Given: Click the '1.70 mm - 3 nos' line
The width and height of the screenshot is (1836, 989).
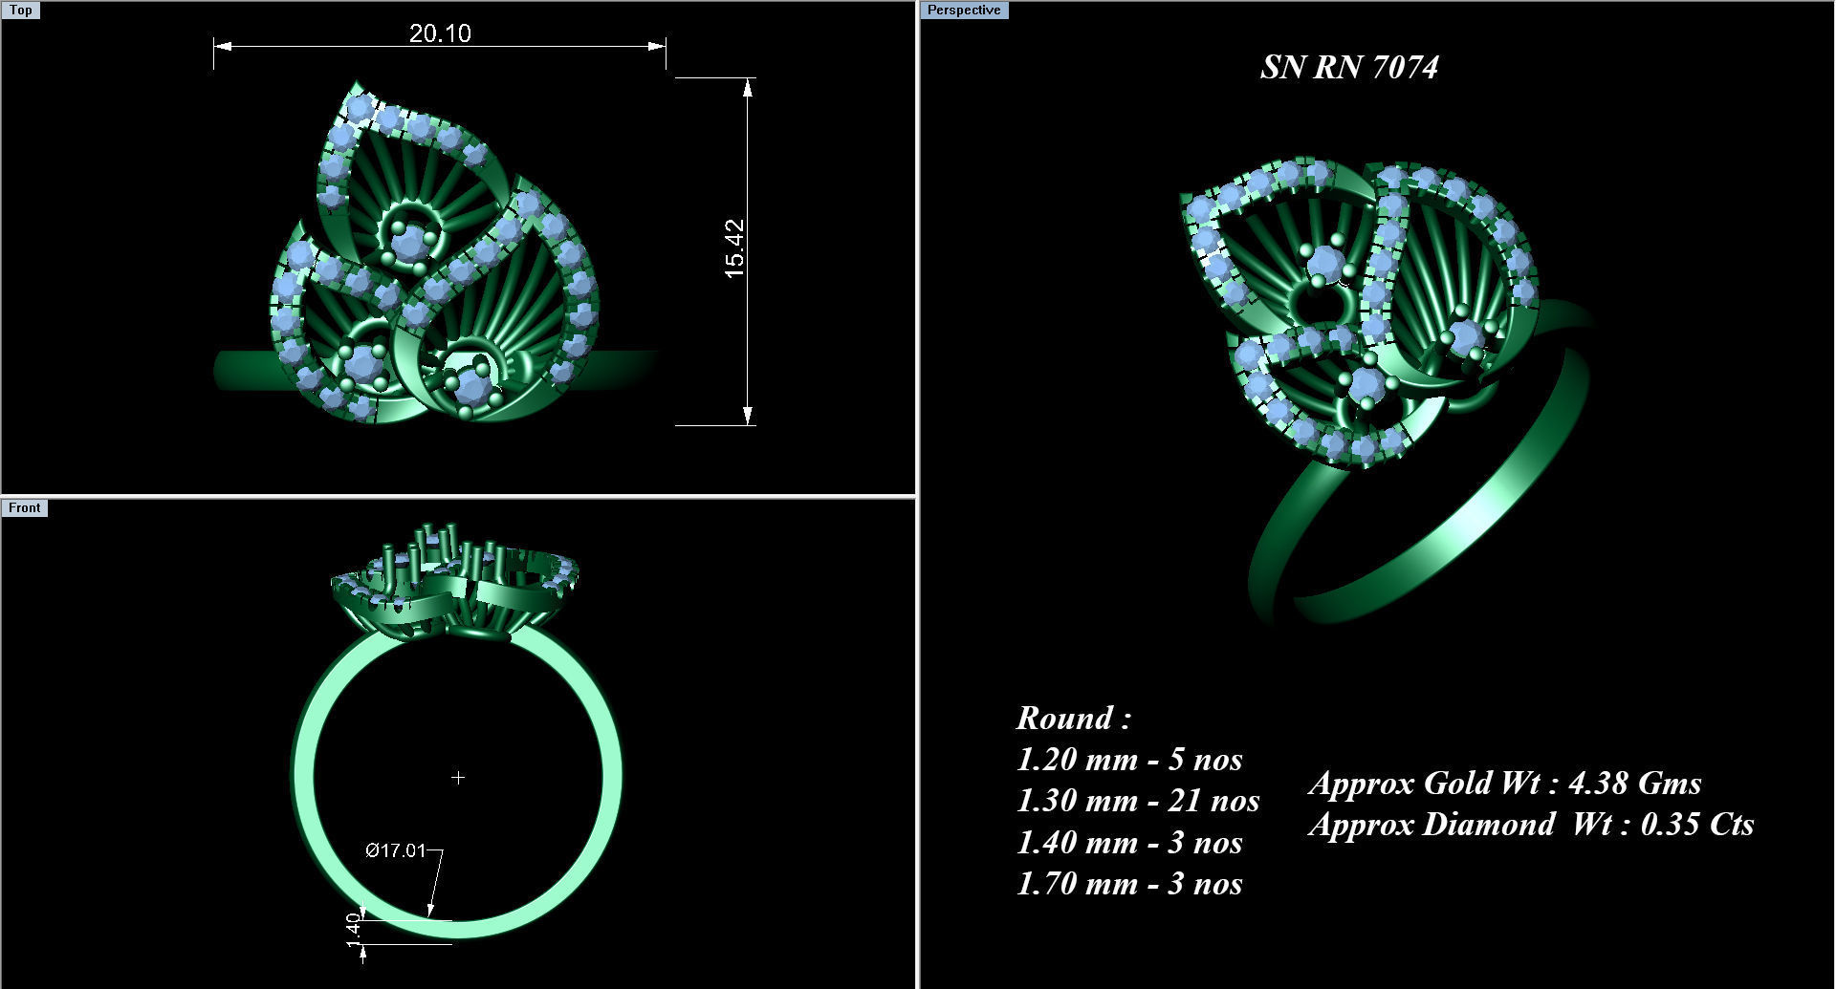Looking at the screenshot, I should click(x=1129, y=884).
